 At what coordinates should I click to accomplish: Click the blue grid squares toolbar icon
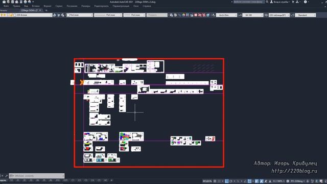click(188, 15)
